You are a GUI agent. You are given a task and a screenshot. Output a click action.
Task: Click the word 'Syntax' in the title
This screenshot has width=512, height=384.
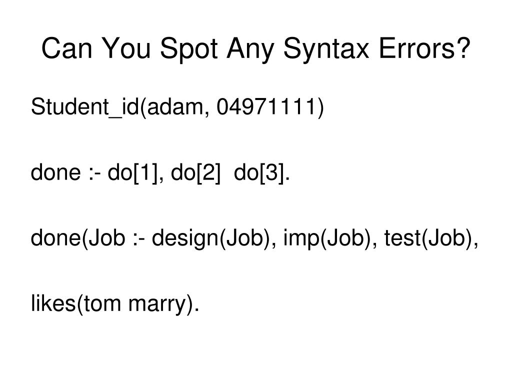(326, 49)
